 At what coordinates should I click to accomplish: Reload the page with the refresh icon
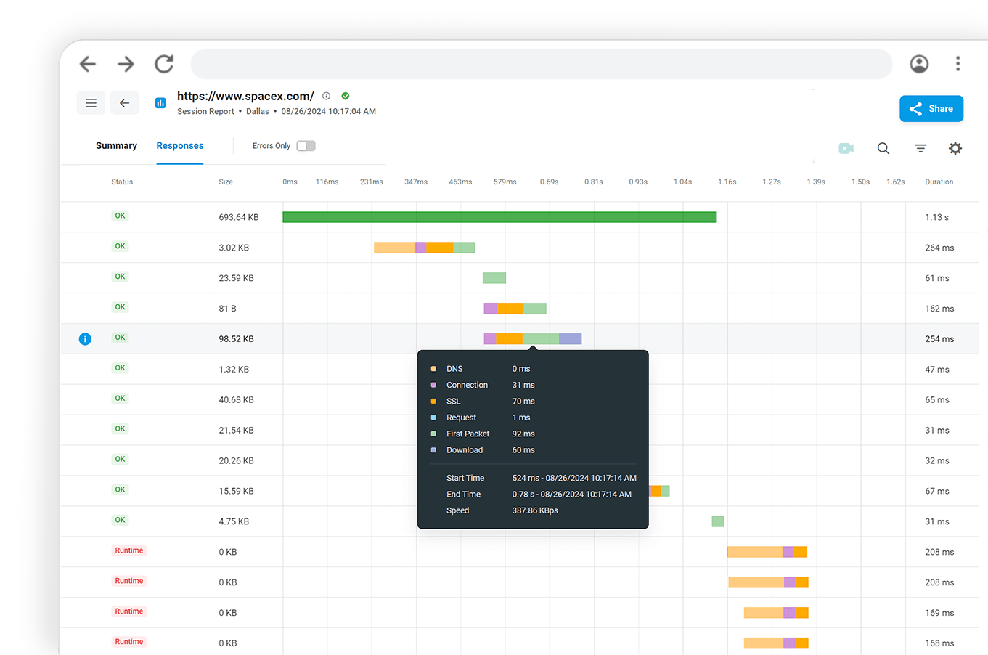pos(163,64)
